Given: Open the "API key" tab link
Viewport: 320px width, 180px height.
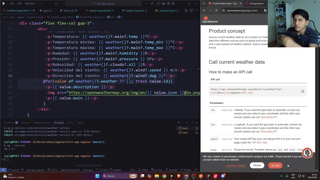Looking at the screenshot, I should [259, 142].
